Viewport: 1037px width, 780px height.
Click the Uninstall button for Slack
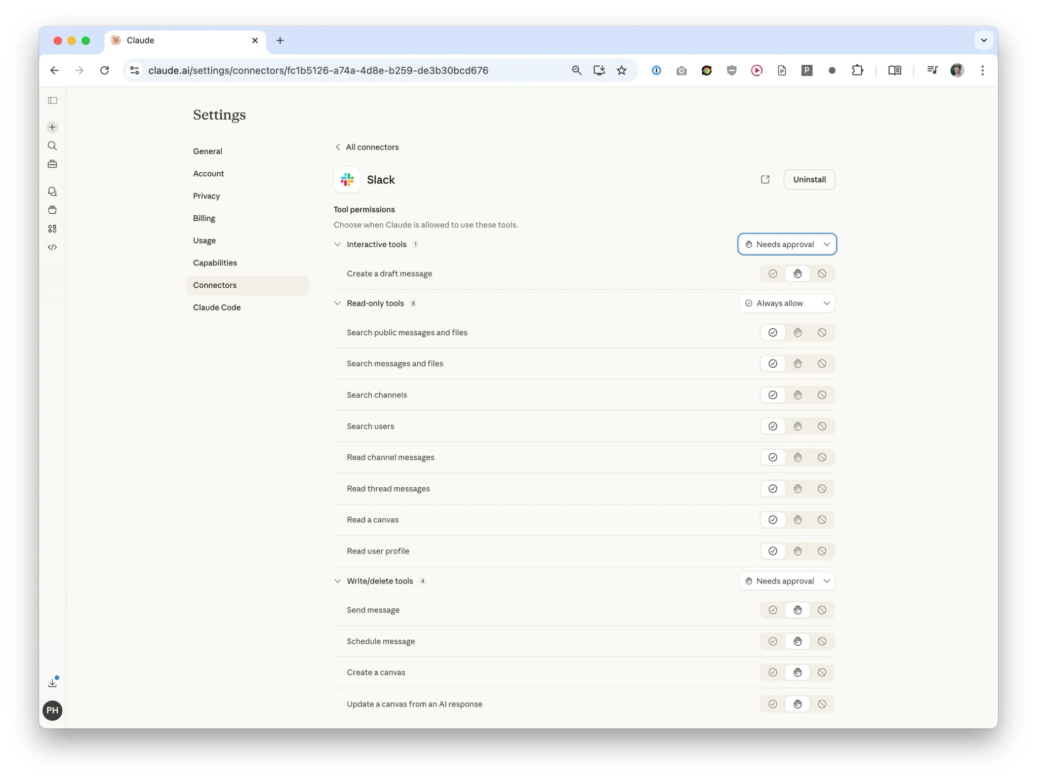tap(809, 179)
